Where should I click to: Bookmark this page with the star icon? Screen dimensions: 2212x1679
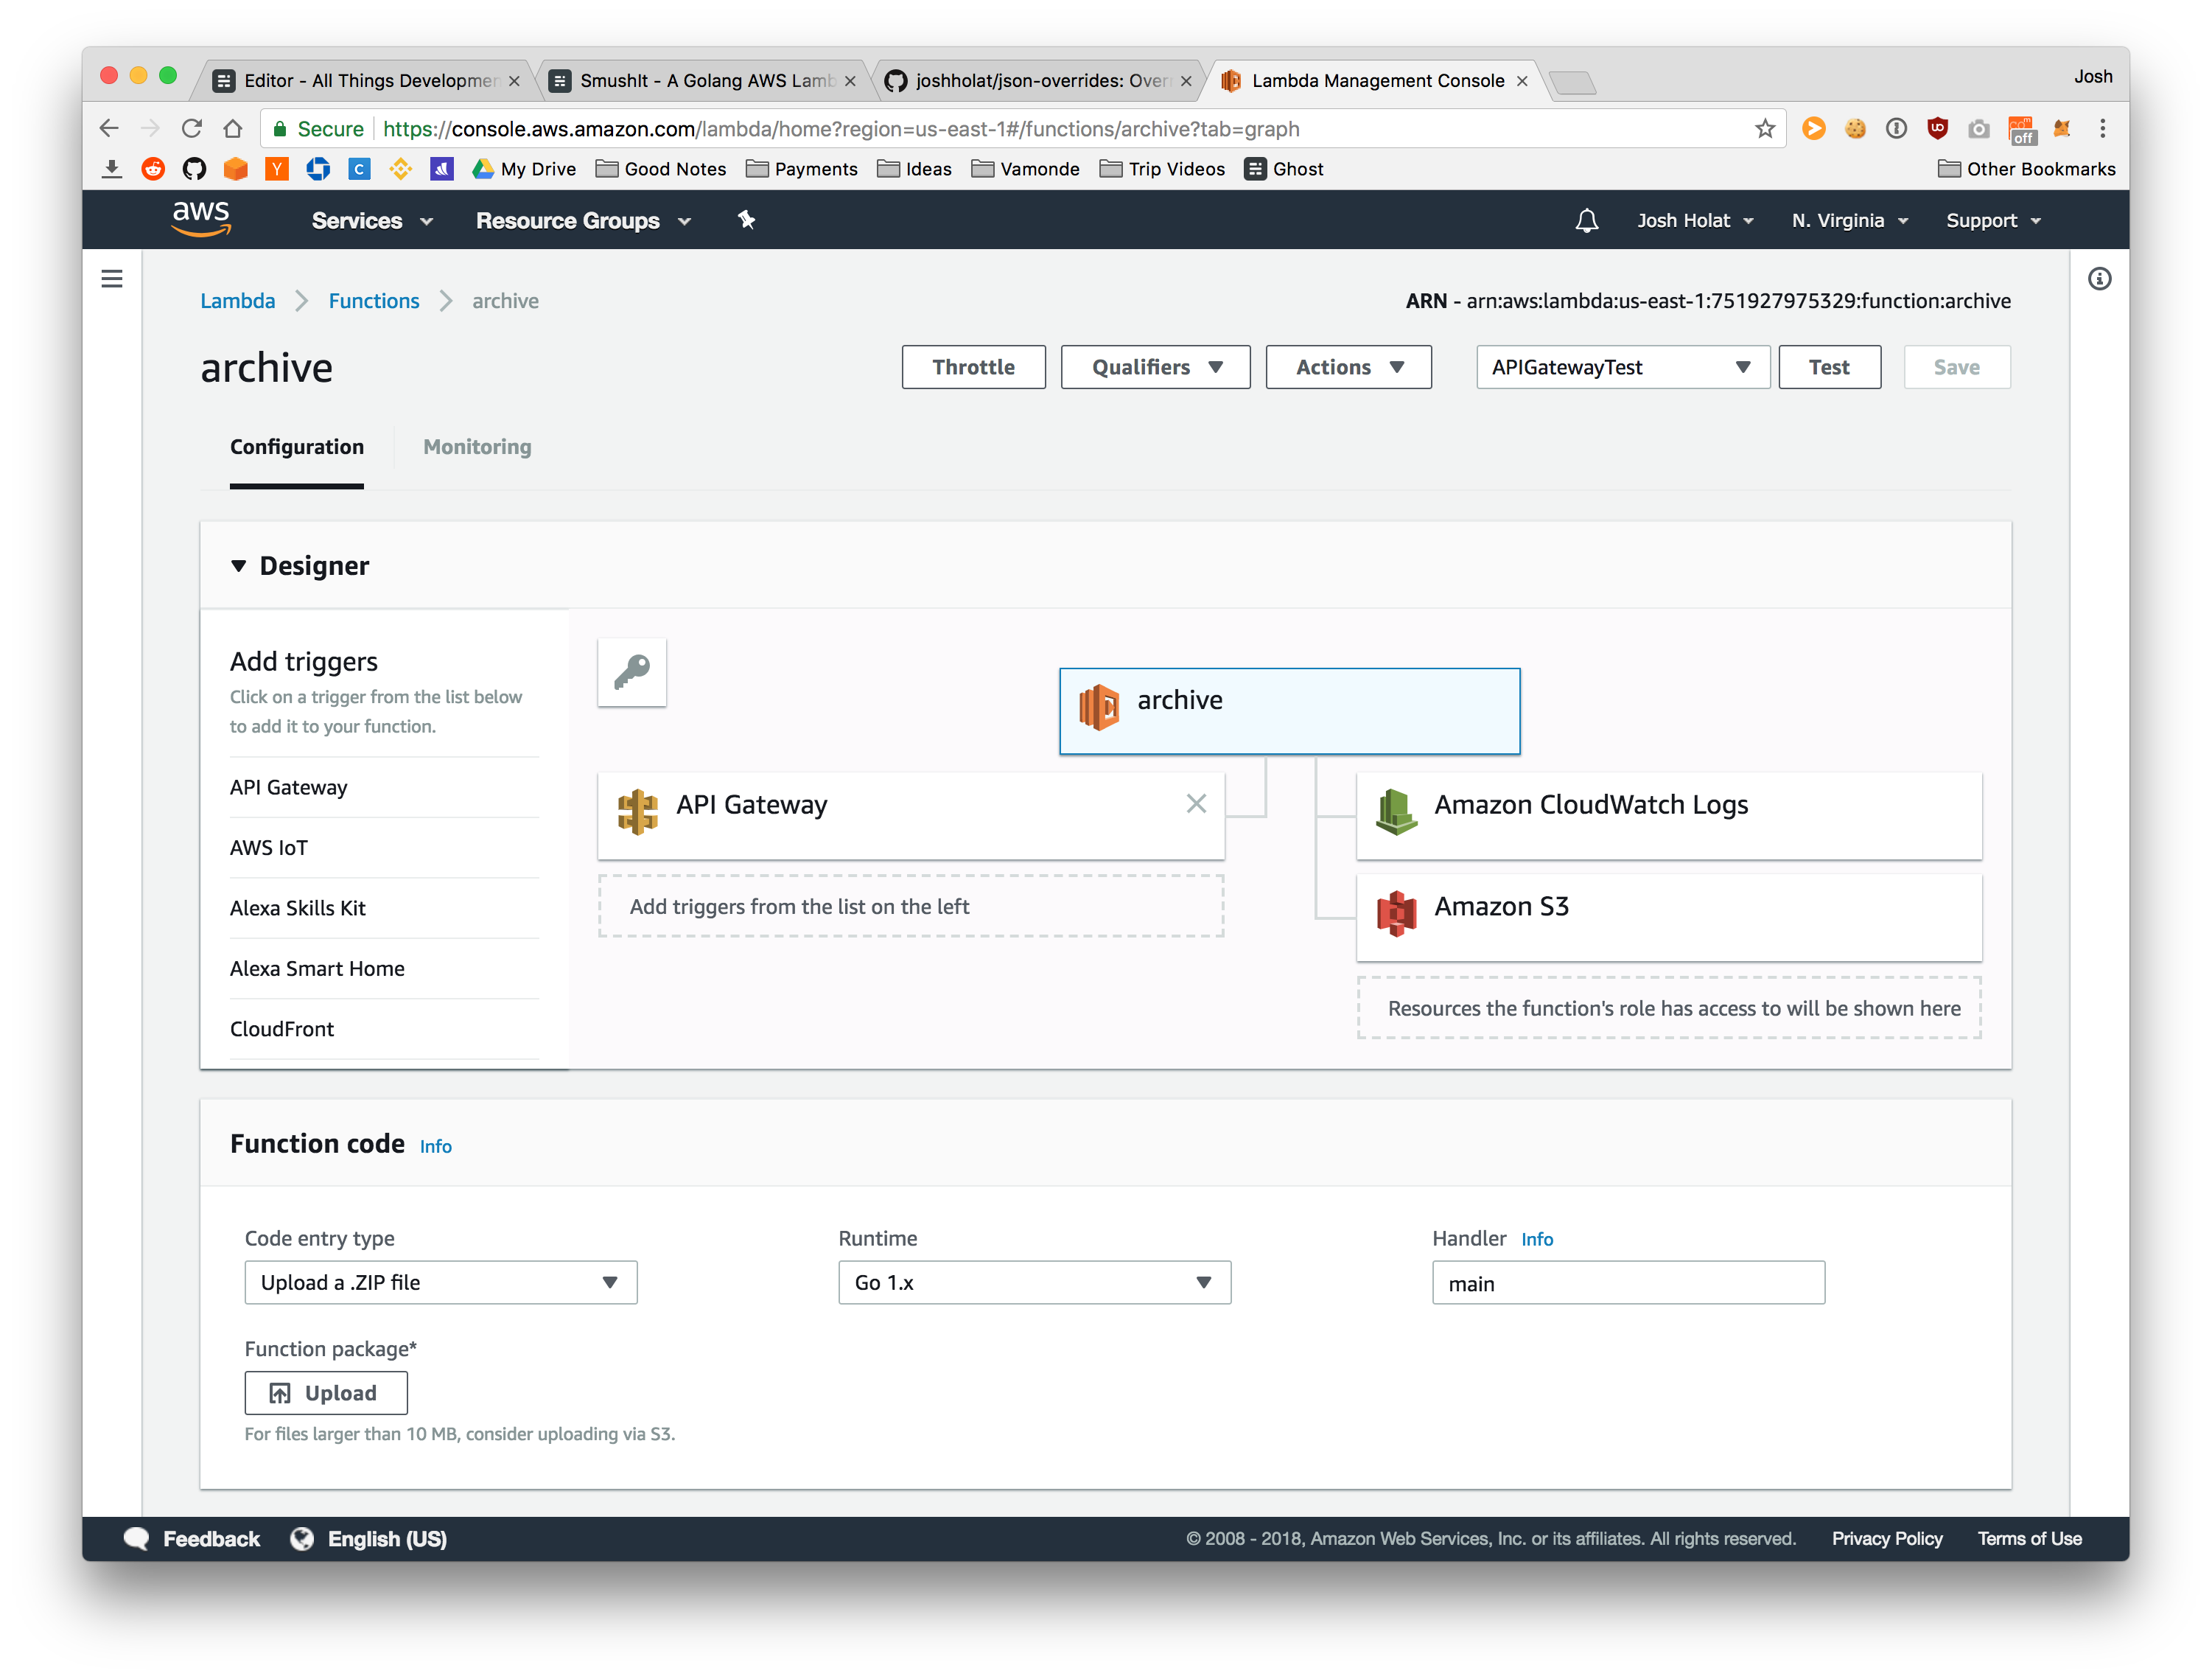pos(1765,129)
